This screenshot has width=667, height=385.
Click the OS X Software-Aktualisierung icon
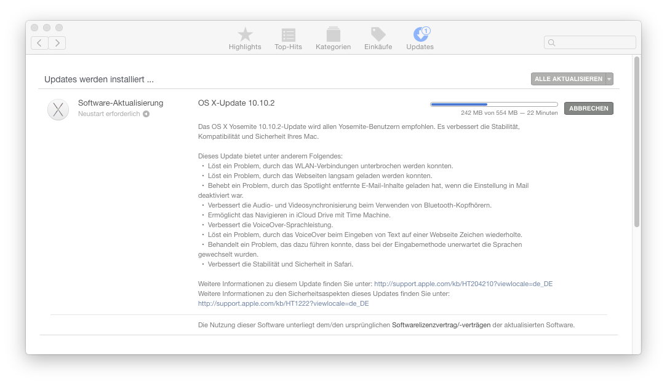click(58, 109)
